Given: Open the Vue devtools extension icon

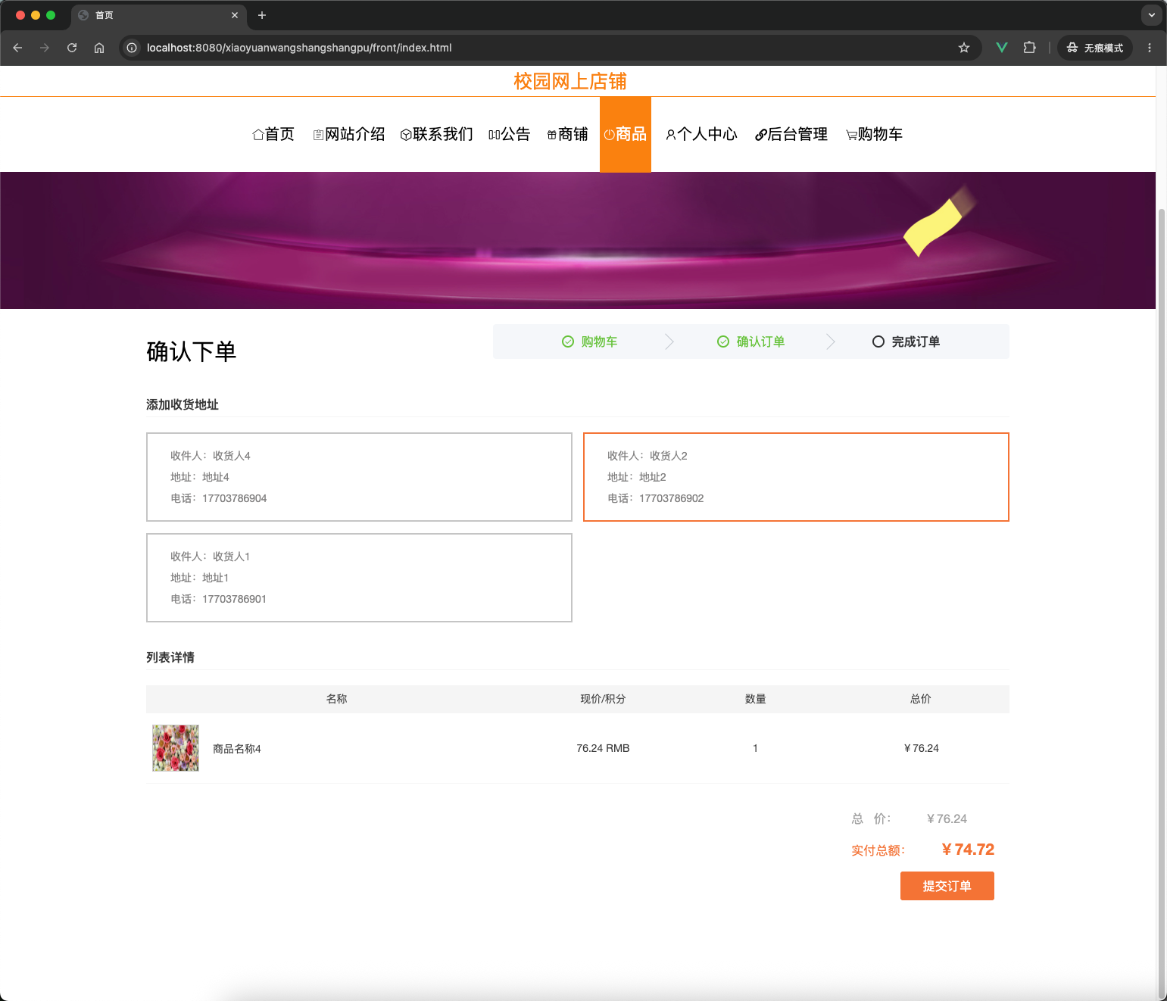Looking at the screenshot, I should pyautogui.click(x=1002, y=48).
